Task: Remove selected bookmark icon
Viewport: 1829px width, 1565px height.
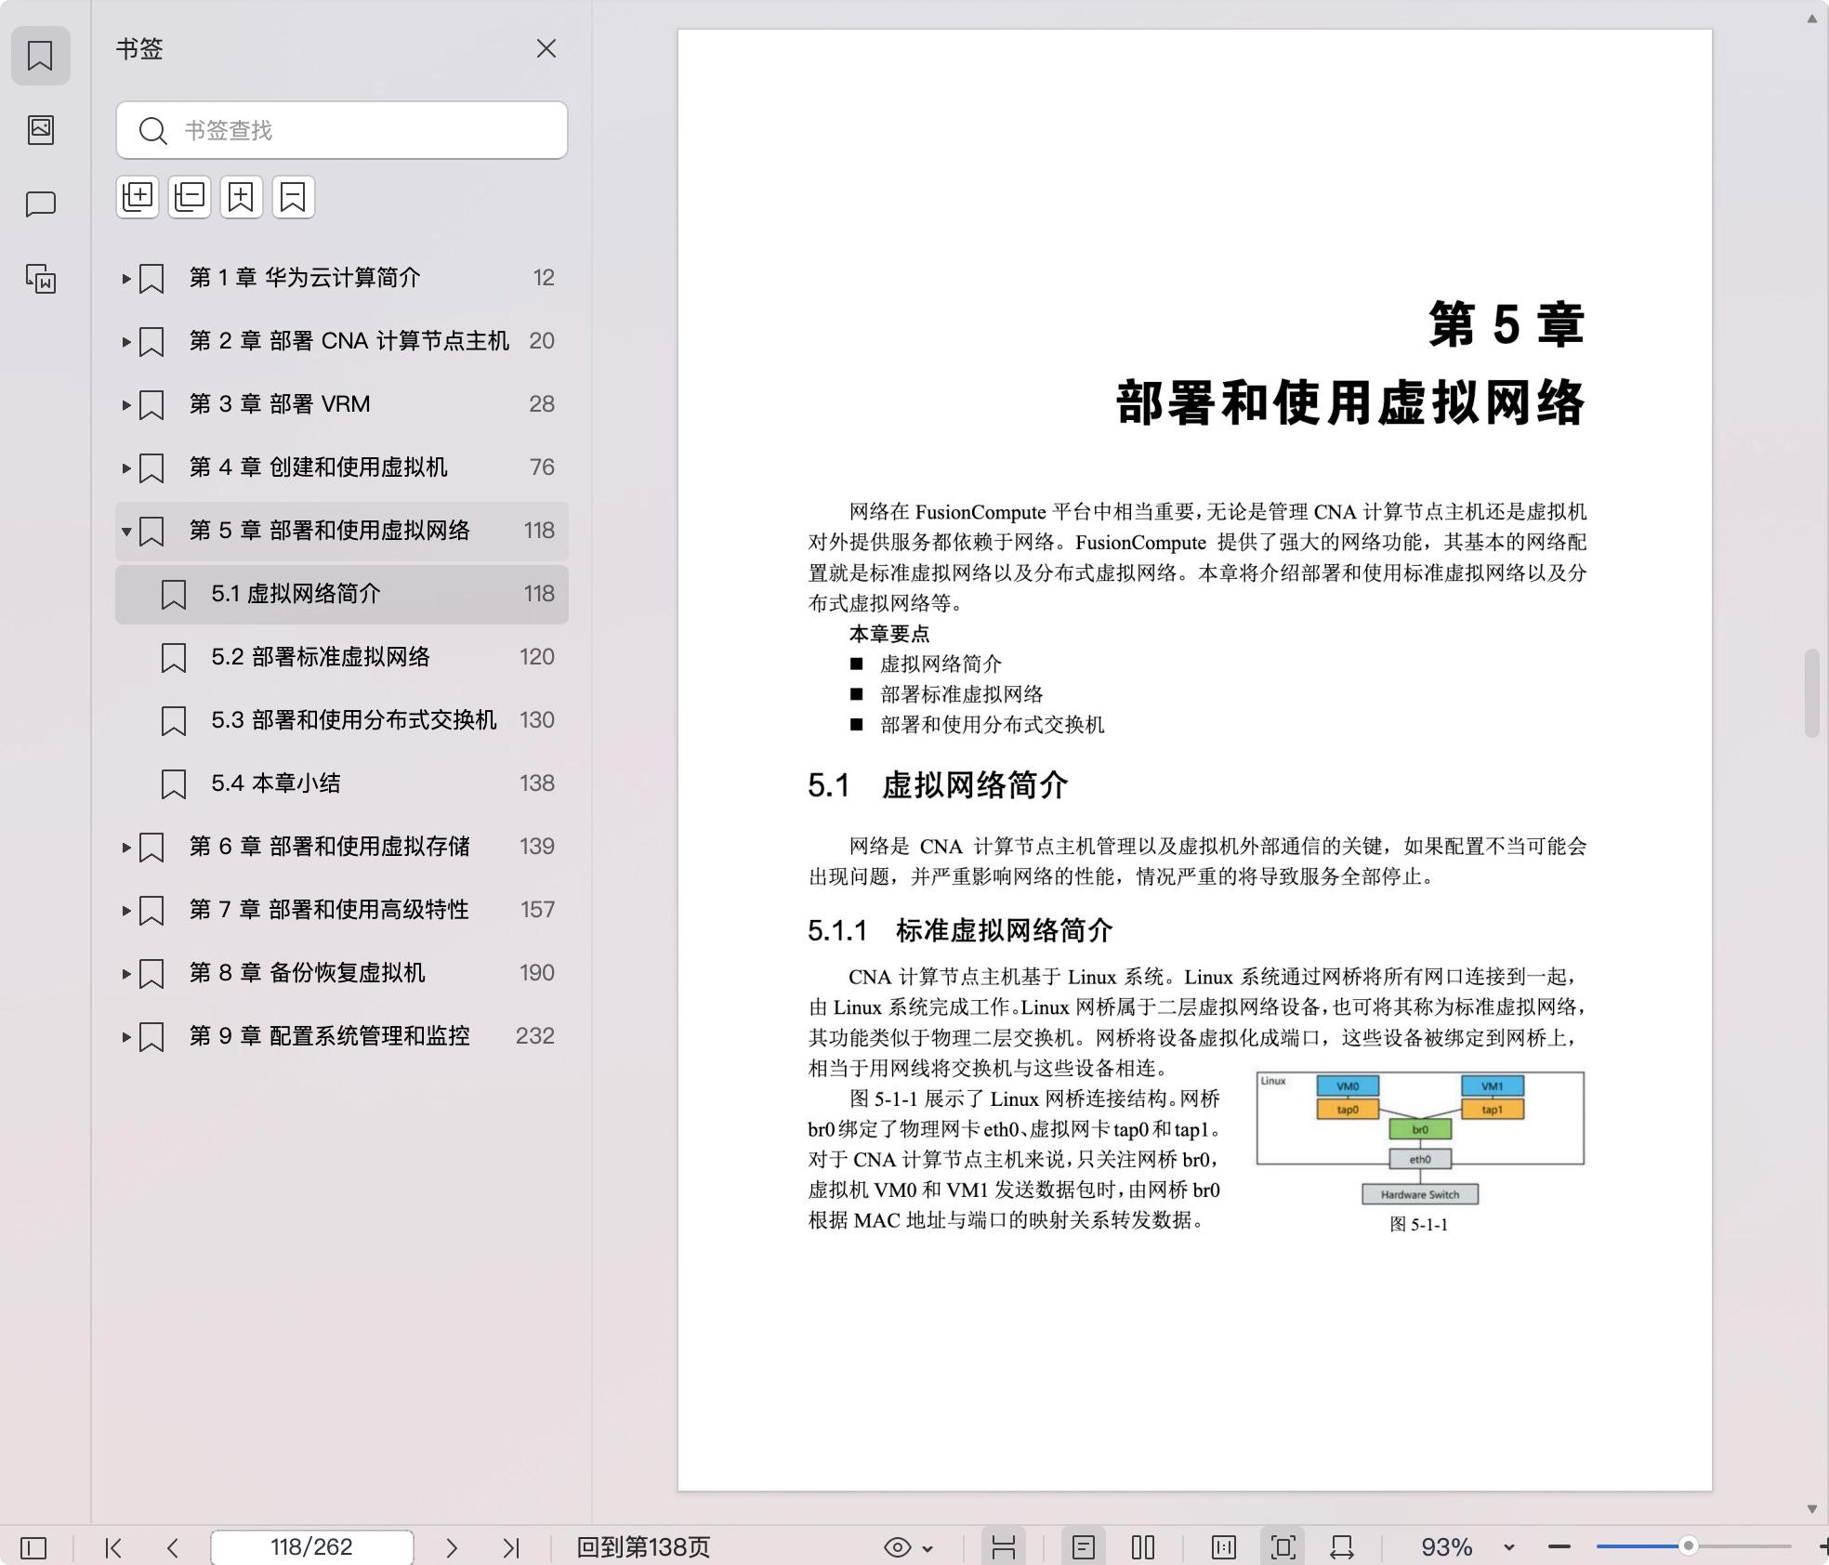Action: (294, 197)
